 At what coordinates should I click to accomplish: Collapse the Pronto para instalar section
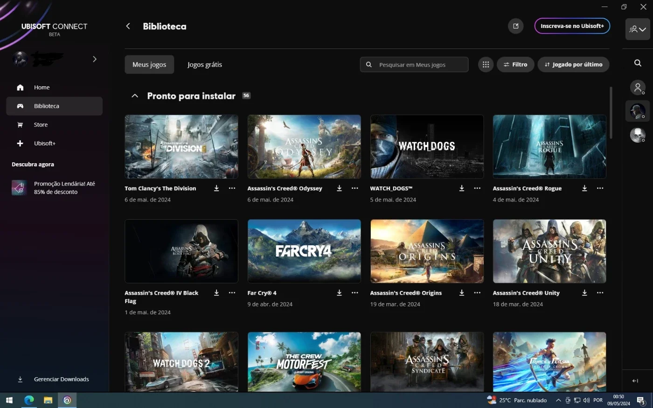pyautogui.click(x=135, y=96)
